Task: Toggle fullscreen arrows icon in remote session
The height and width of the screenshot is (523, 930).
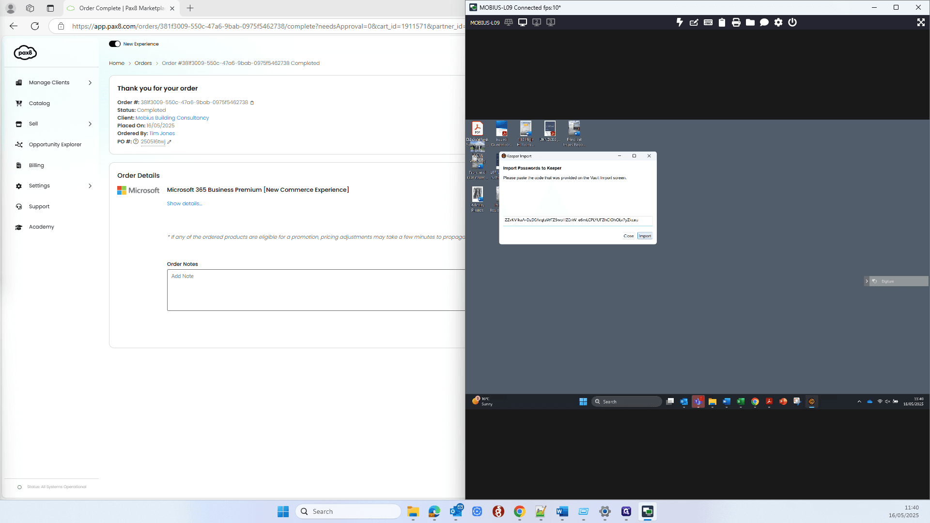Action: (x=921, y=22)
